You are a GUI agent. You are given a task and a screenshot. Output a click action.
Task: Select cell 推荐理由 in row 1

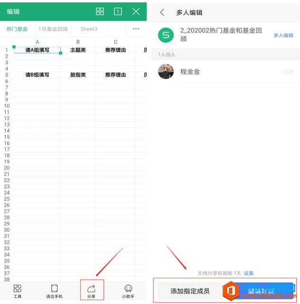[x=116, y=50]
